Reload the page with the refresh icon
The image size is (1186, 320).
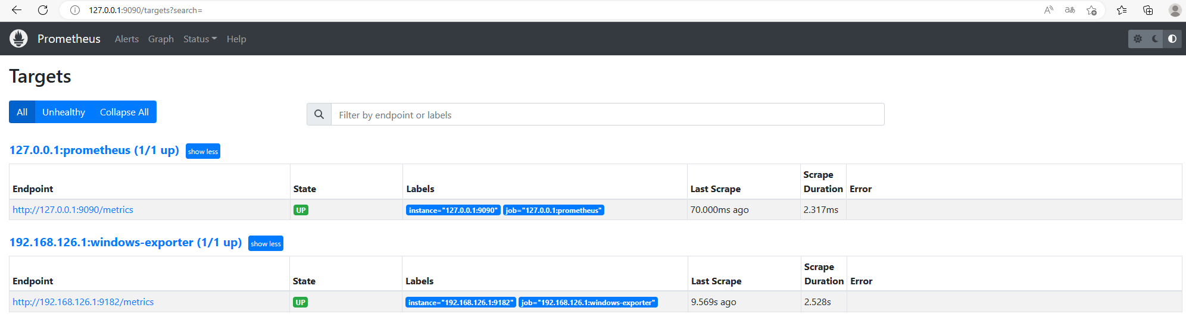pyautogui.click(x=43, y=10)
